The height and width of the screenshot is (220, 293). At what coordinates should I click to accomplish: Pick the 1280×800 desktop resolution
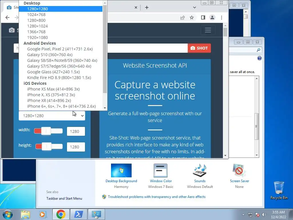coord(61,20)
